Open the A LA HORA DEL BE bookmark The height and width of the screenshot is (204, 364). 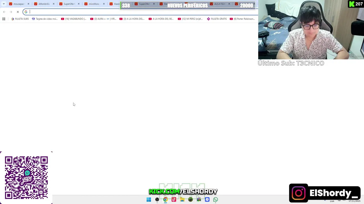tap(161, 19)
